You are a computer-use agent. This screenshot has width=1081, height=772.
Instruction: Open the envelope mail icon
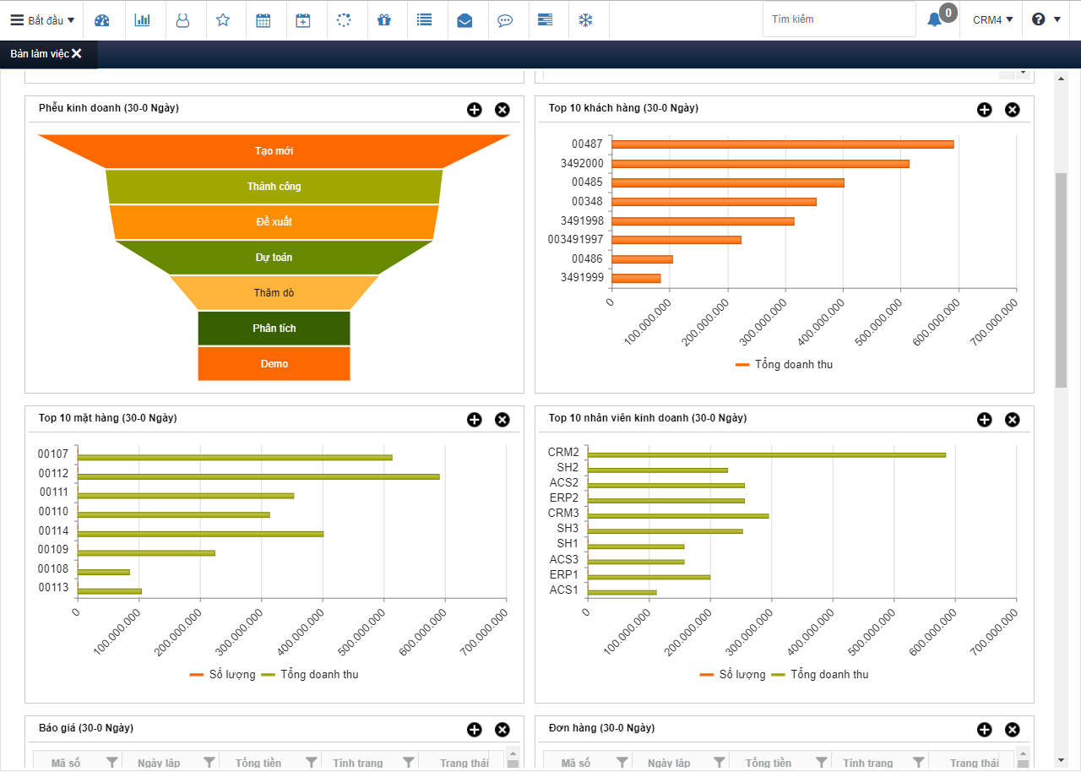pyautogui.click(x=464, y=19)
